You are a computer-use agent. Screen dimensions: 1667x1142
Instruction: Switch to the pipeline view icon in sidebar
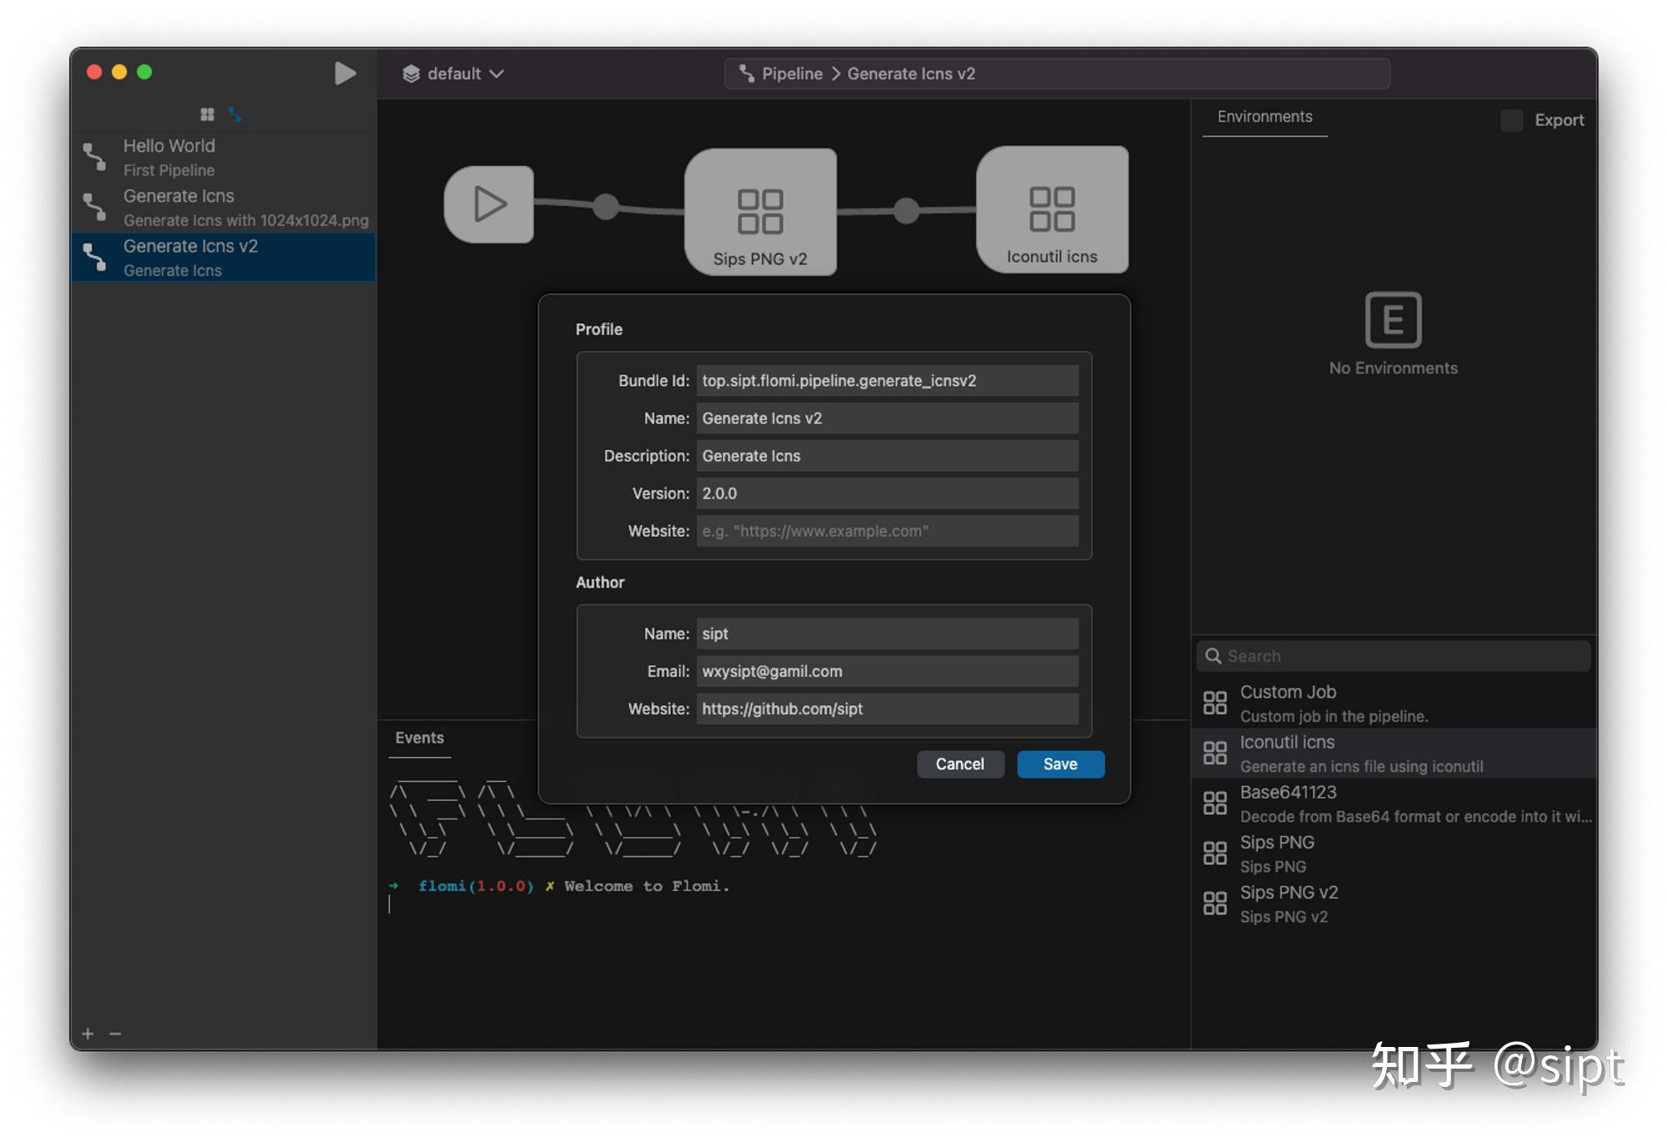click(x=236, y=115)
